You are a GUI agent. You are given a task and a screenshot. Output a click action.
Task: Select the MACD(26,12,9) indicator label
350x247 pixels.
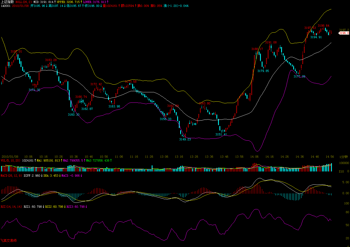(12, 175)
